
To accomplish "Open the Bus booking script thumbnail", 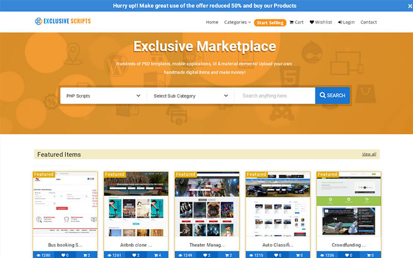I will [x=65, y=204].
